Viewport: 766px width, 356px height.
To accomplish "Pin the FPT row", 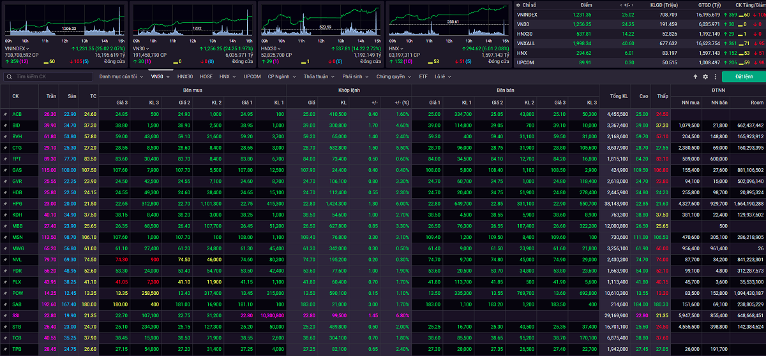I will pyautogui.click(x=5, y=159).
